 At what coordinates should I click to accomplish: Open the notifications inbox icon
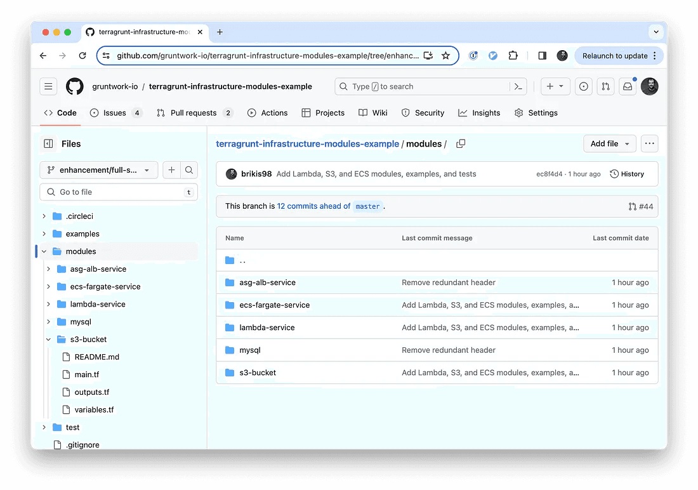coord(627,86)
